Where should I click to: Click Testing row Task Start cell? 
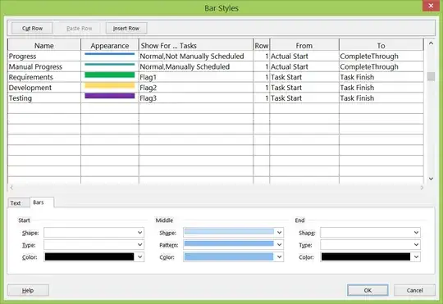pyautogui.click(x=304, y=98)
